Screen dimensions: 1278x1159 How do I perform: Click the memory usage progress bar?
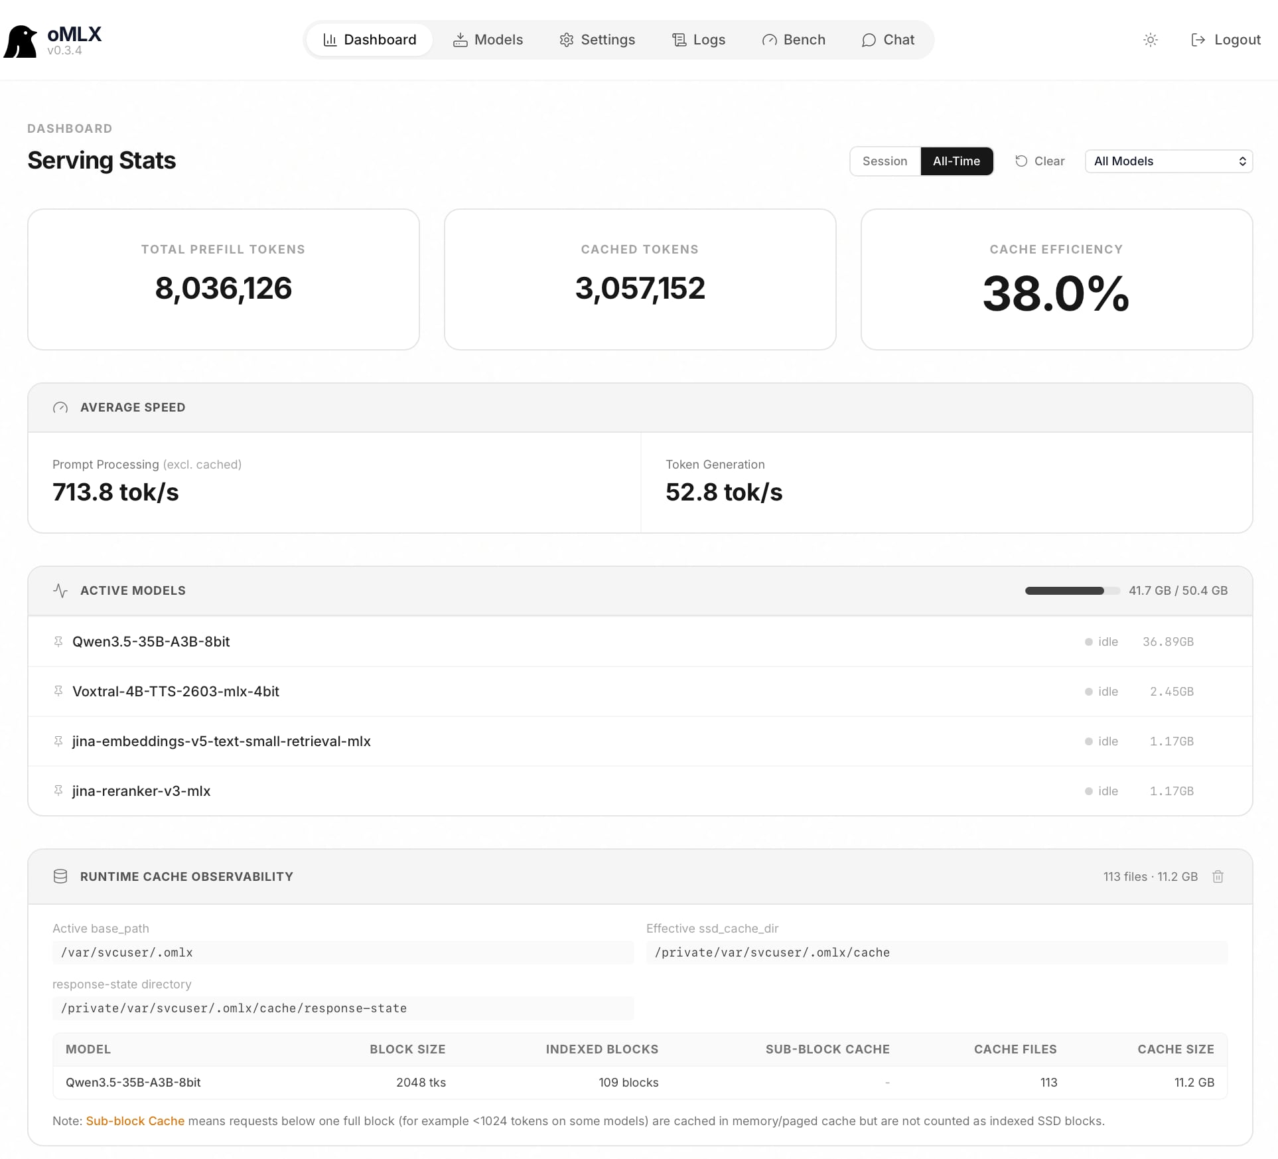coord(1072,591)
